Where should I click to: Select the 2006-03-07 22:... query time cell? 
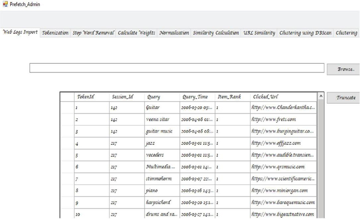tap(198, 179)
